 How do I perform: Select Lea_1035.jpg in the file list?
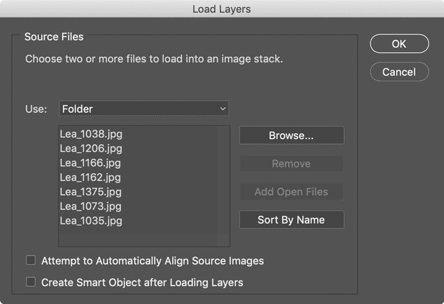(138, 220)
